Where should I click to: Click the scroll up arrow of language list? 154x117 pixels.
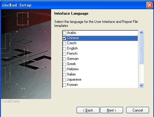141,33
